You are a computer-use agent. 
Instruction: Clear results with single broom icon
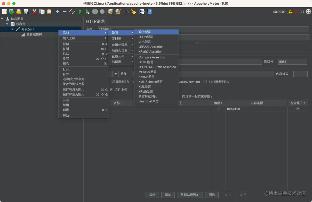pyautogui.click(x=110, y=12)
